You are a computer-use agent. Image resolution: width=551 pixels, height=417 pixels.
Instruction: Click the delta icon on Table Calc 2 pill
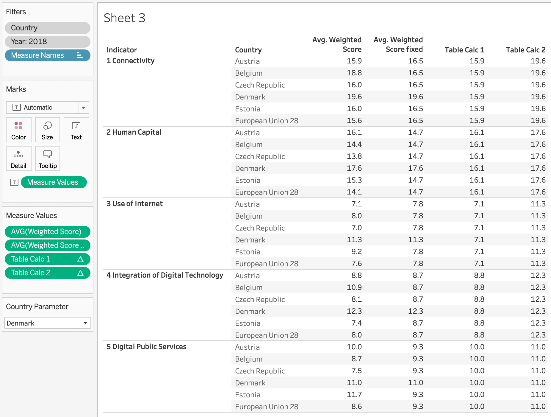(80, 273)
